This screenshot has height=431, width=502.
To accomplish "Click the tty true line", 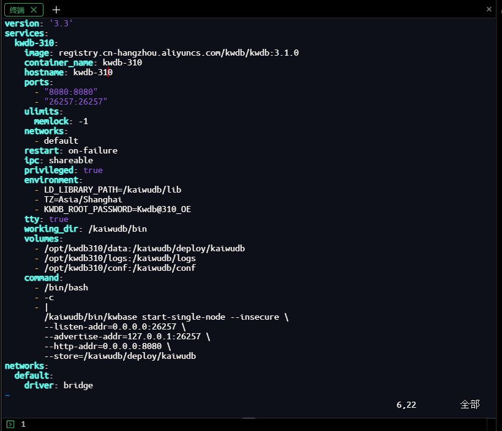I will pyautogui.click(x=46, y=219).
